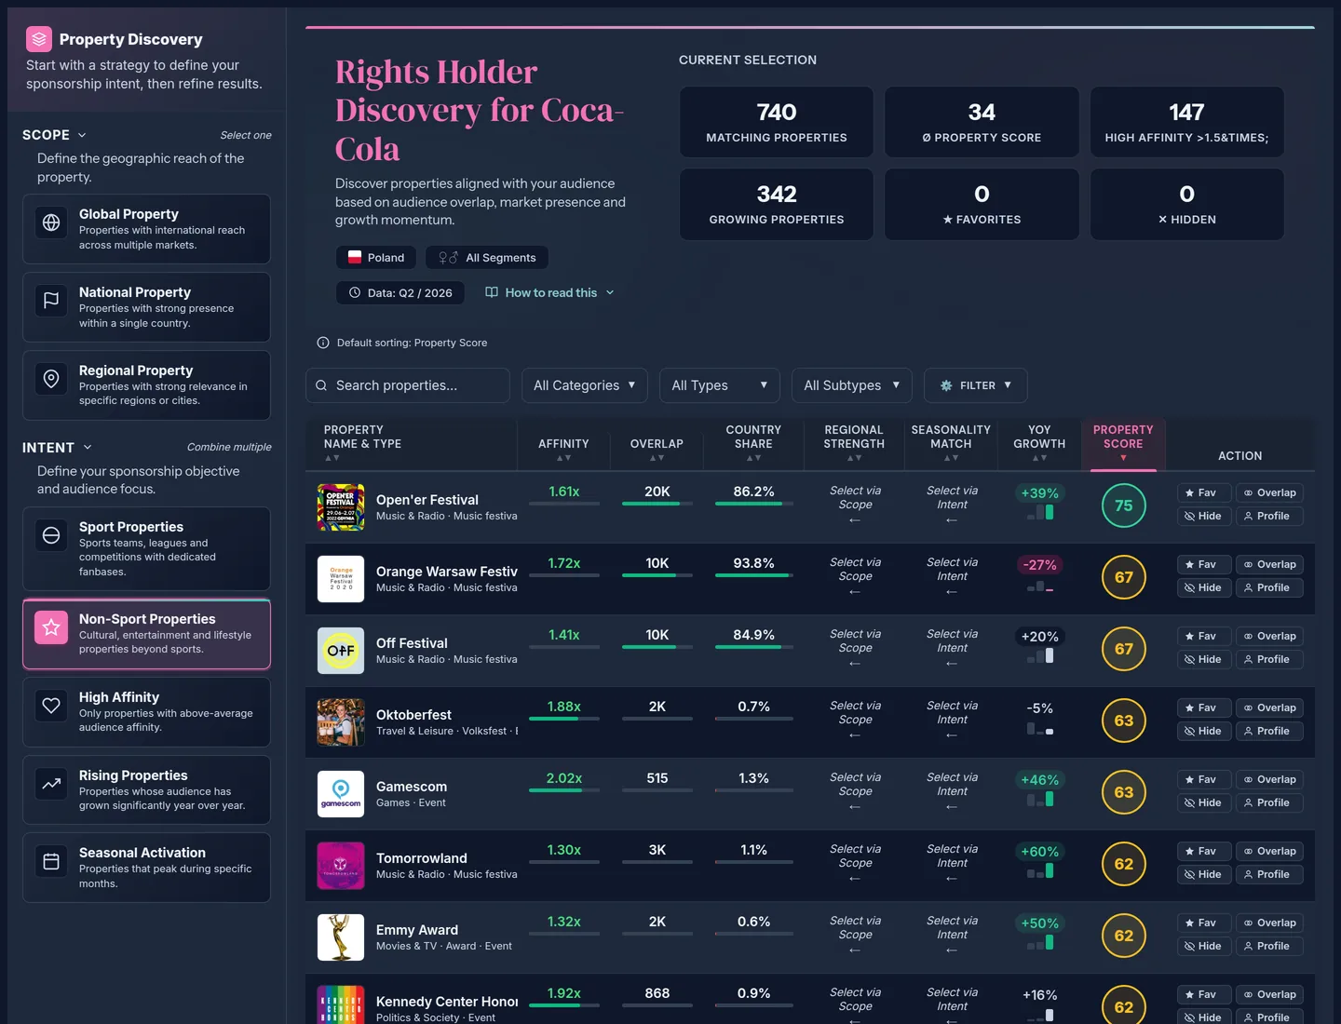Open the All Categories dropdown

point(585,385)
